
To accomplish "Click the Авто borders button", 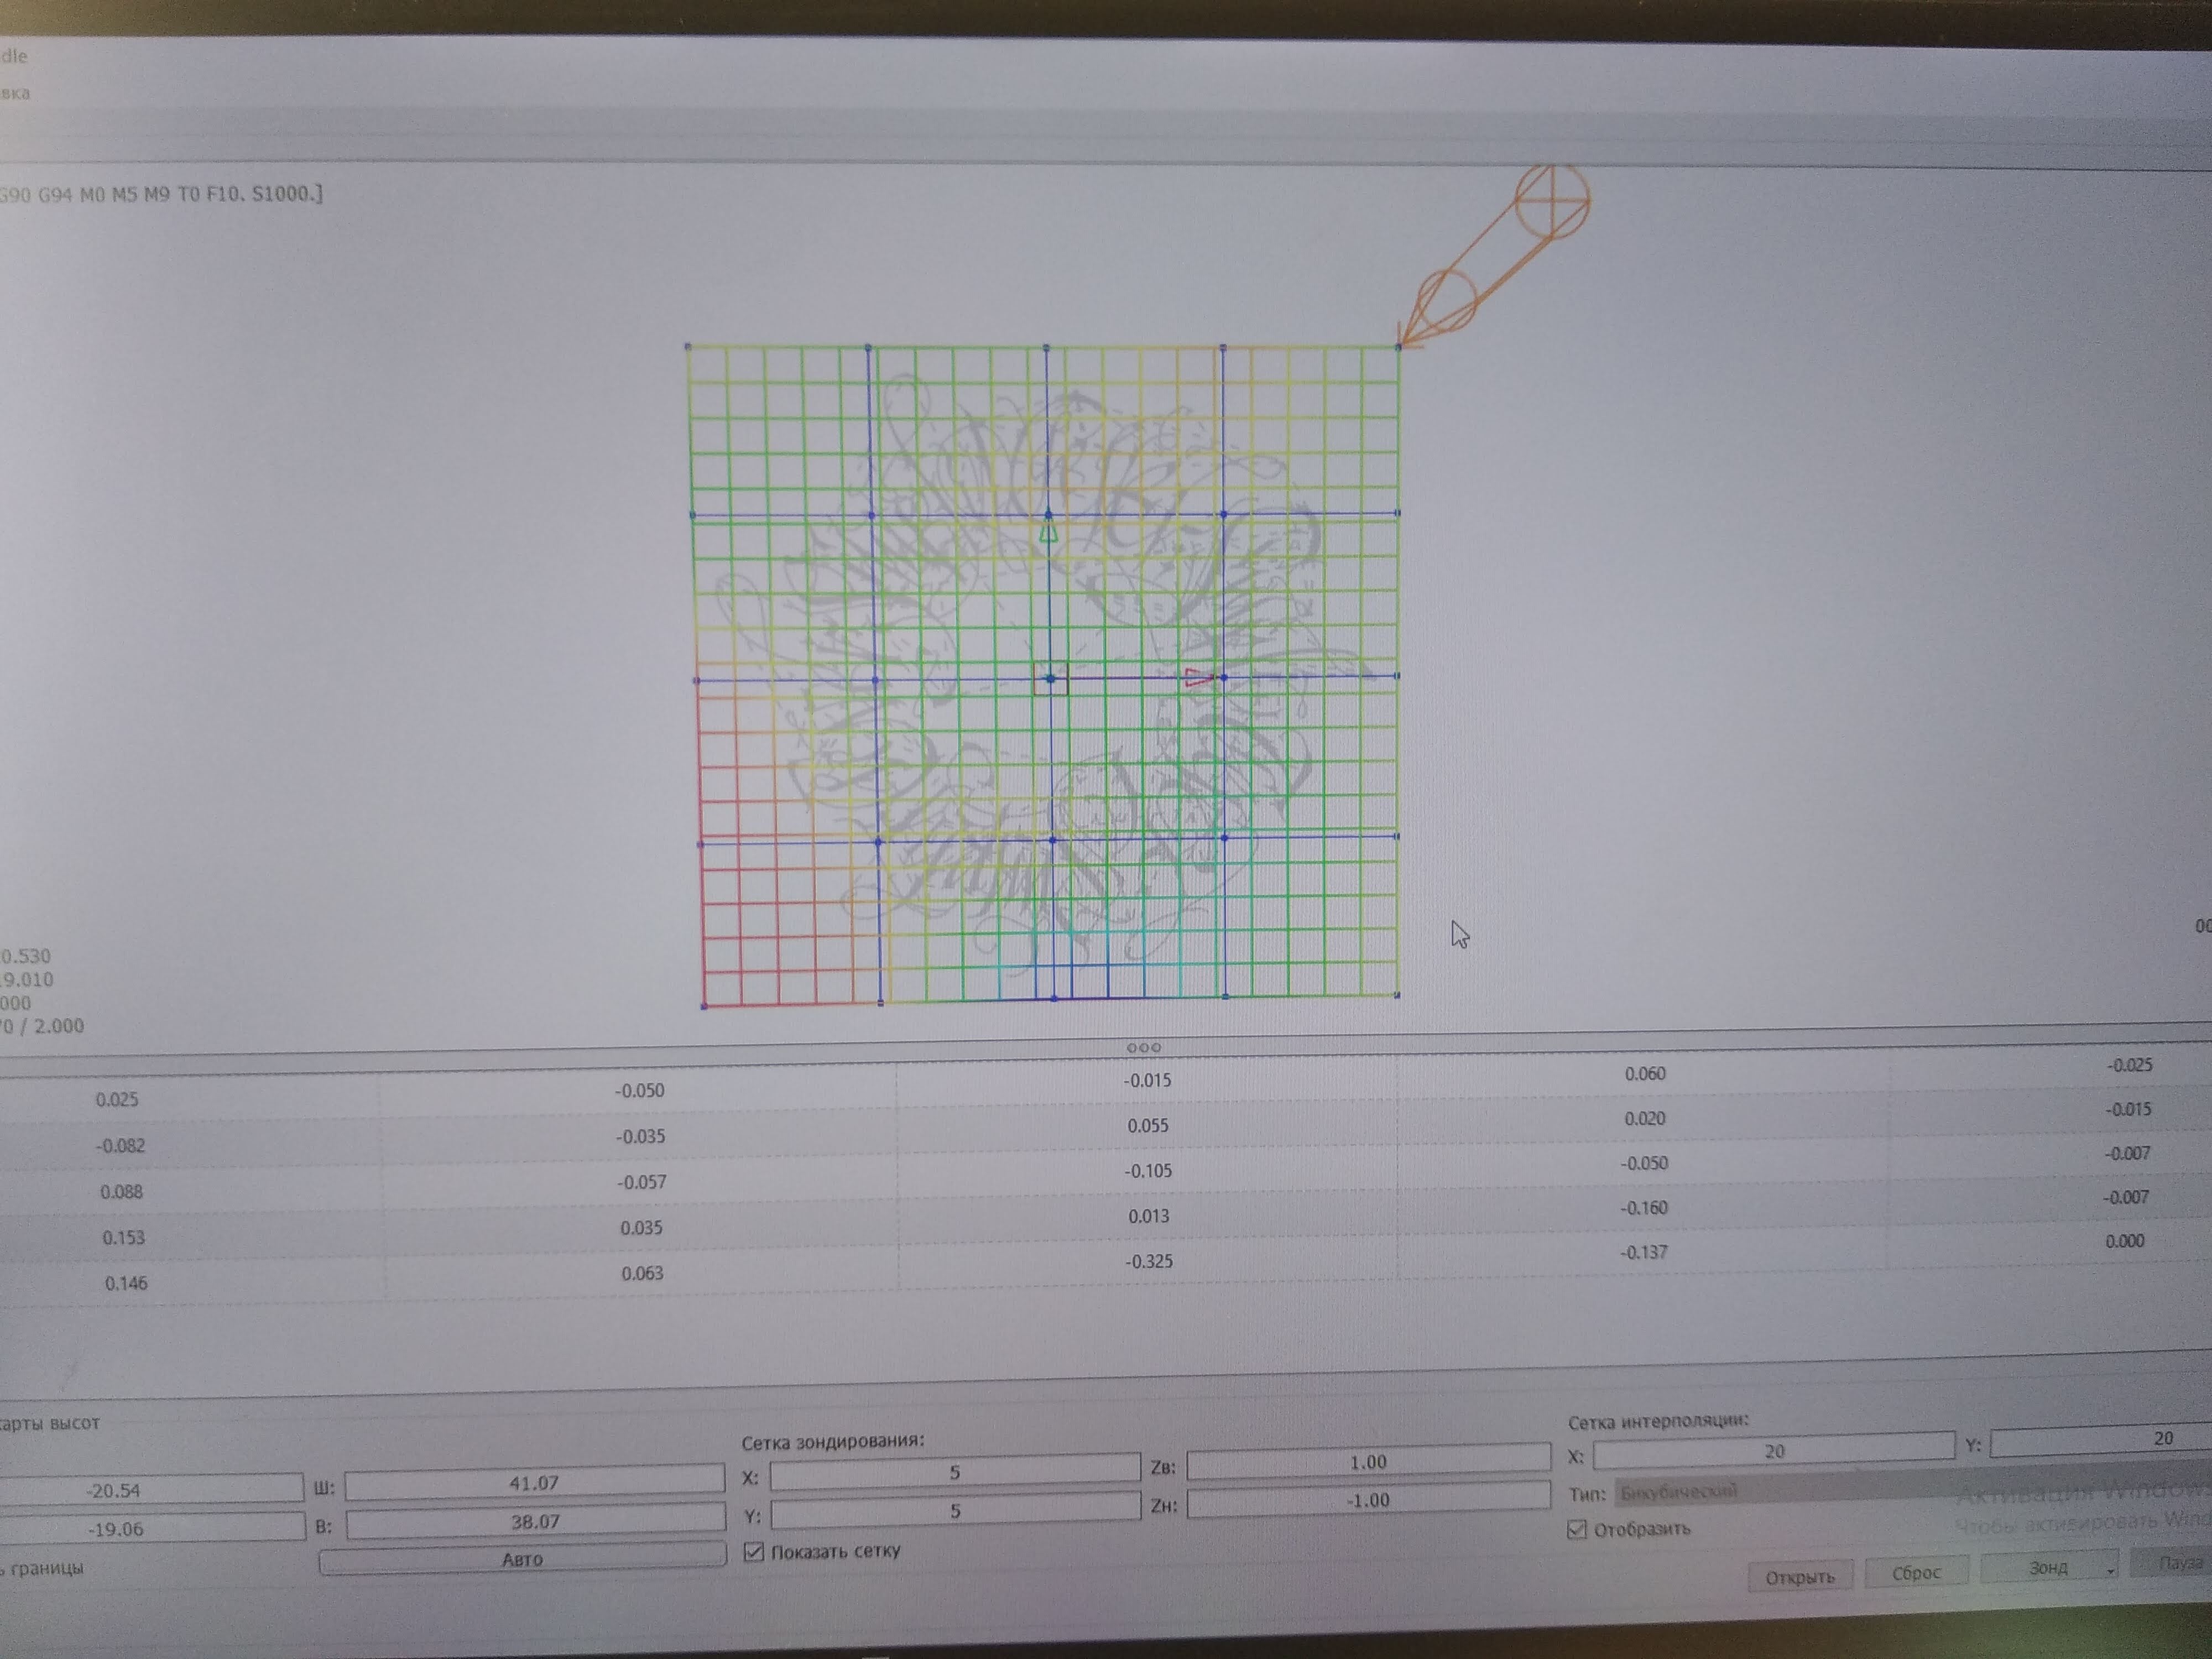I will click(522, 1559).
